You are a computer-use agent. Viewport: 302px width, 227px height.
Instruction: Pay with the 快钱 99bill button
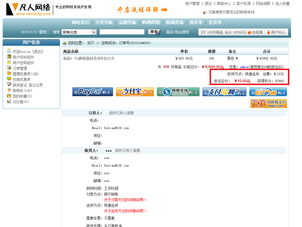[x=269, y=104]
